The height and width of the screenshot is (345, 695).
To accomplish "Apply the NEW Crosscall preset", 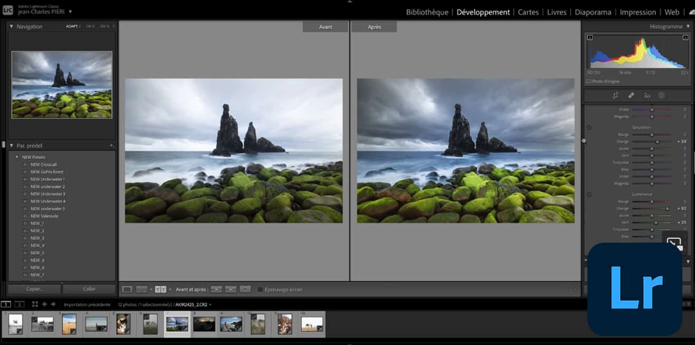I will coord(43,164).
